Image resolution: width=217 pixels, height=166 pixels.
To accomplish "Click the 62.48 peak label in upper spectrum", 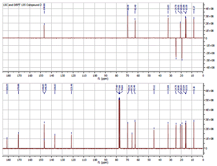I will pos(135,7).
